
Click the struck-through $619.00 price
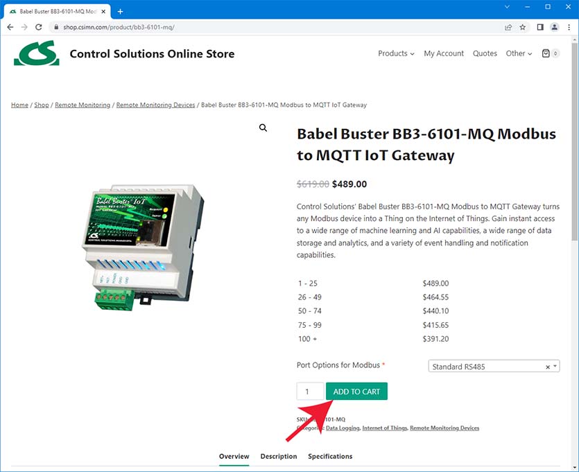pyautogui.click(x=313, y=184)
